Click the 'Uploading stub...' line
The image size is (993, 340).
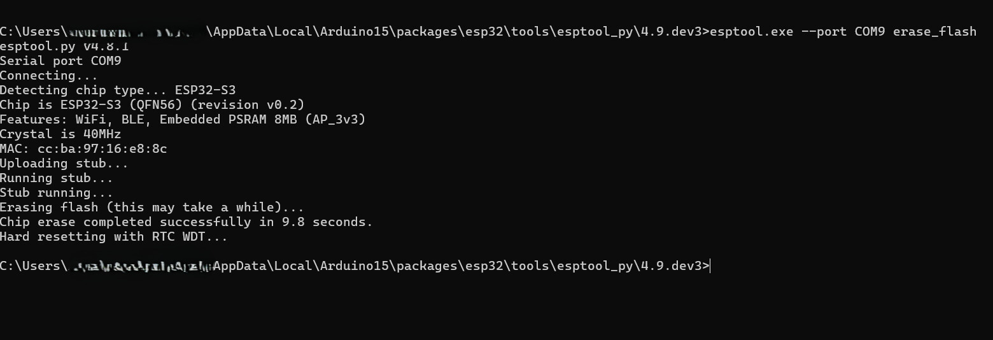coord(64,164)
